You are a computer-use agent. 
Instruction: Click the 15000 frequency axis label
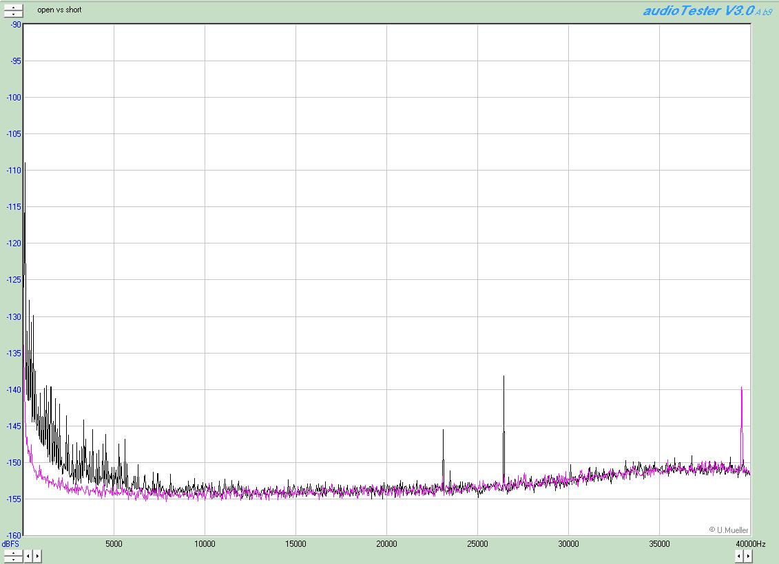[x=295, y=544]
